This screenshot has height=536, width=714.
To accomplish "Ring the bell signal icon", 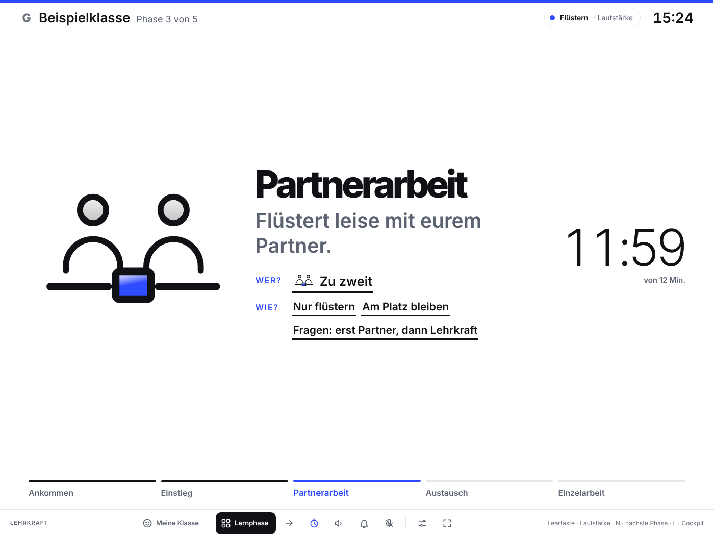I will (x=364, y=523).
